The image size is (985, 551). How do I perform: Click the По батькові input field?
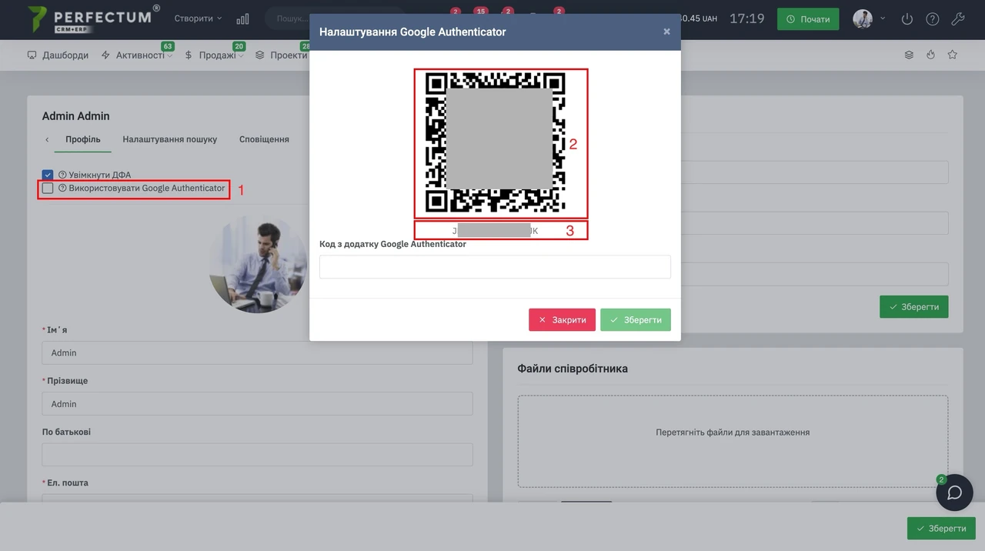pos(257,454)
